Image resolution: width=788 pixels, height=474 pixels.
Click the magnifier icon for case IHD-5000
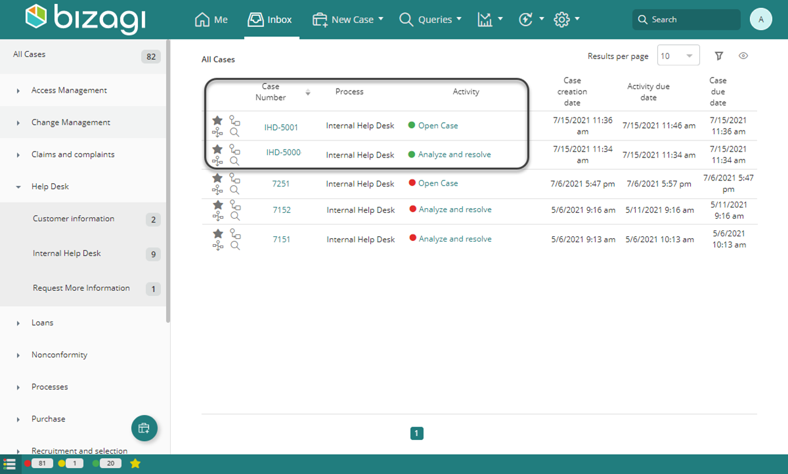click(235, 161)
